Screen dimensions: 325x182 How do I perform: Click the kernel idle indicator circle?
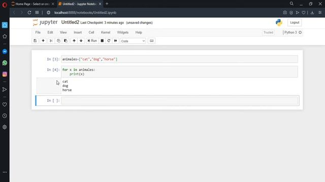[300, 32]
